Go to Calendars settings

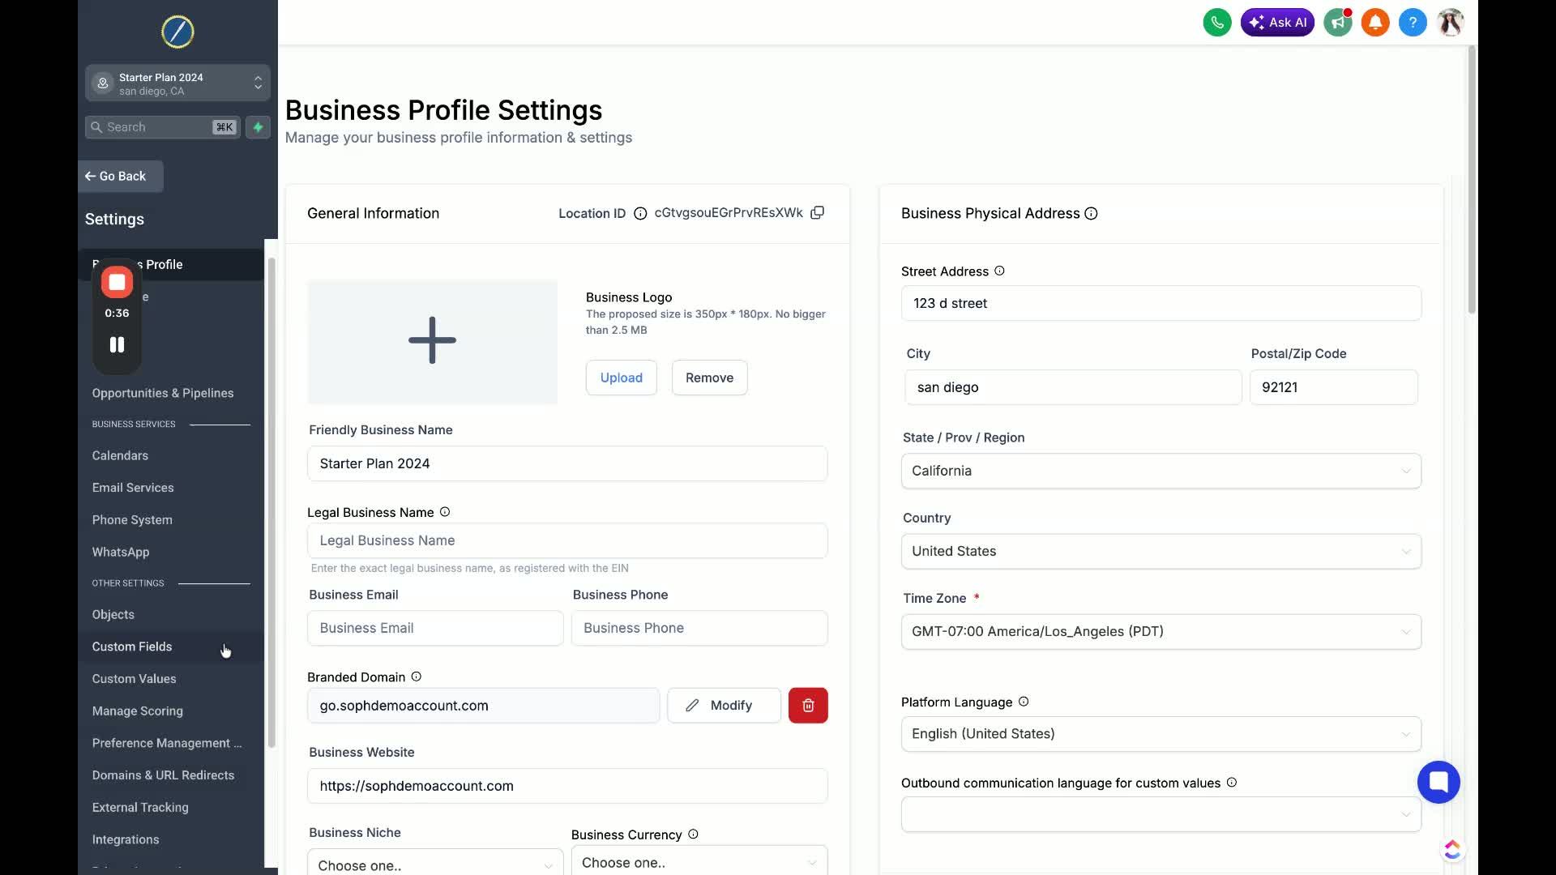(x=120, y=455)
